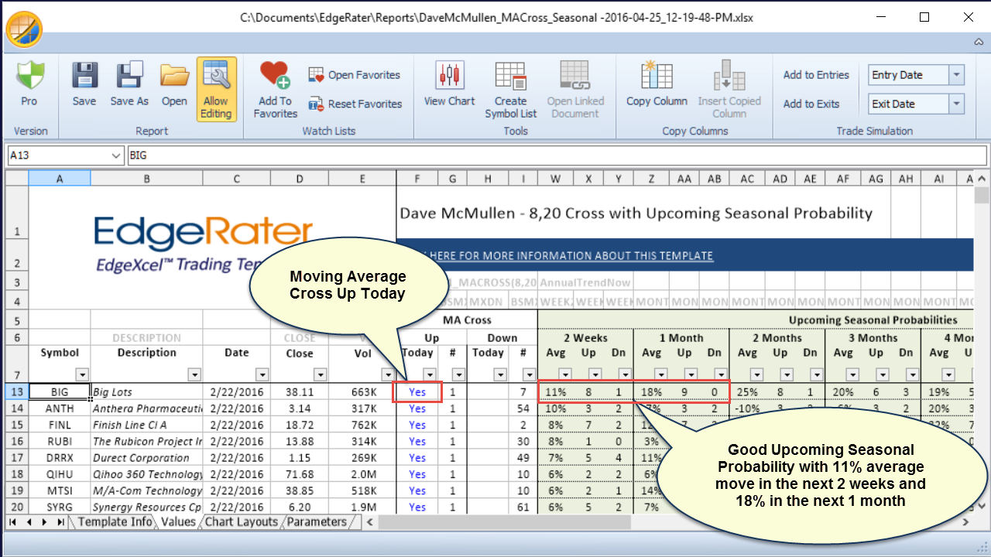Open the Vol column filter dropdown
991x557 pixels.
[x=388, y=374]
